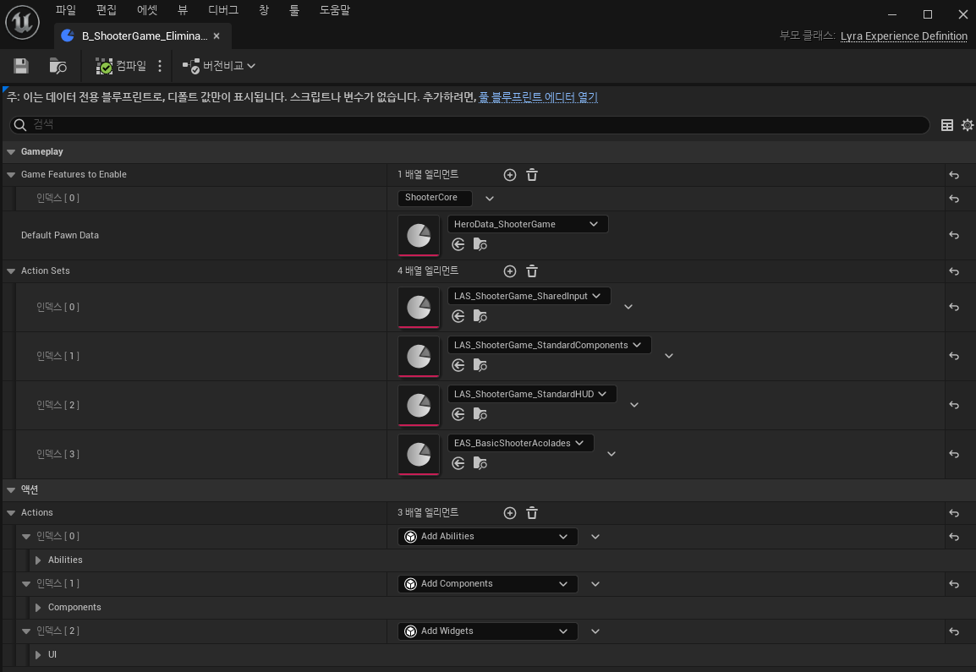Select the B_ShooterGame_Elimina... tab
Image resolution: width=976 pixels, height=672 pixels.
(x=143, y=36)
